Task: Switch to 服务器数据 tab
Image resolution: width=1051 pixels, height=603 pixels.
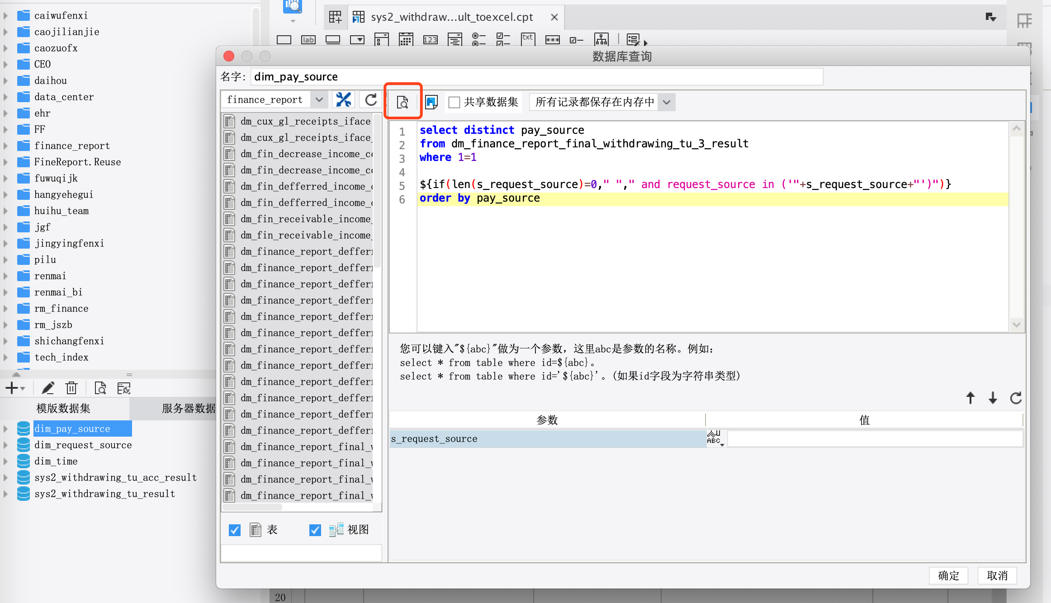Action: 188,408
